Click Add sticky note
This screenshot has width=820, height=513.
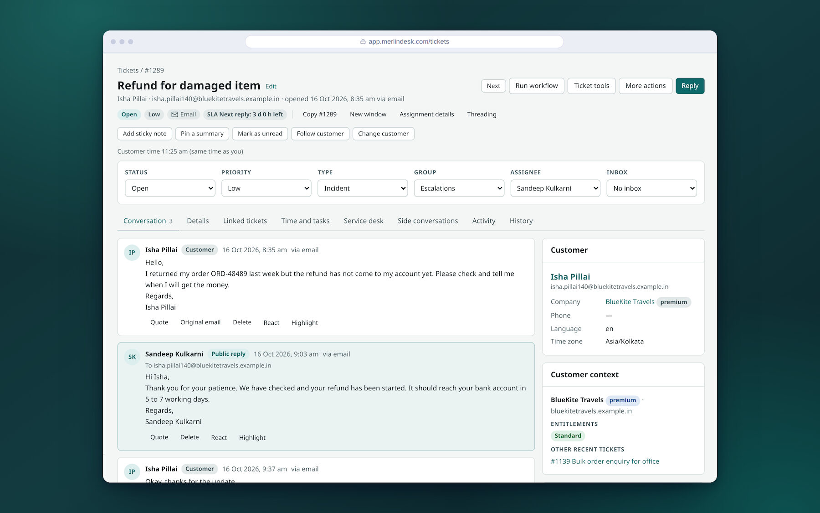145,134
